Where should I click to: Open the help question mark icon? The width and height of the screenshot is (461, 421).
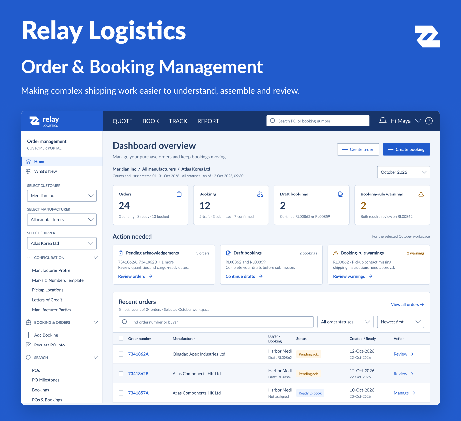click(x=429, y=121)
